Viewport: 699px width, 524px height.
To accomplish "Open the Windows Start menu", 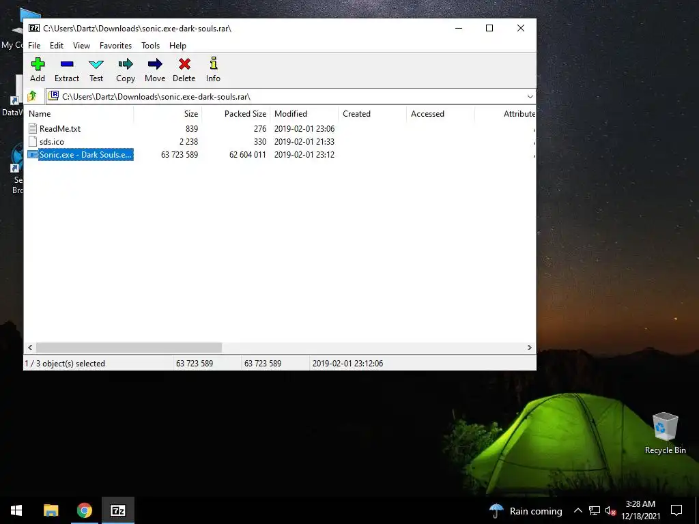I will click(16, 510).
